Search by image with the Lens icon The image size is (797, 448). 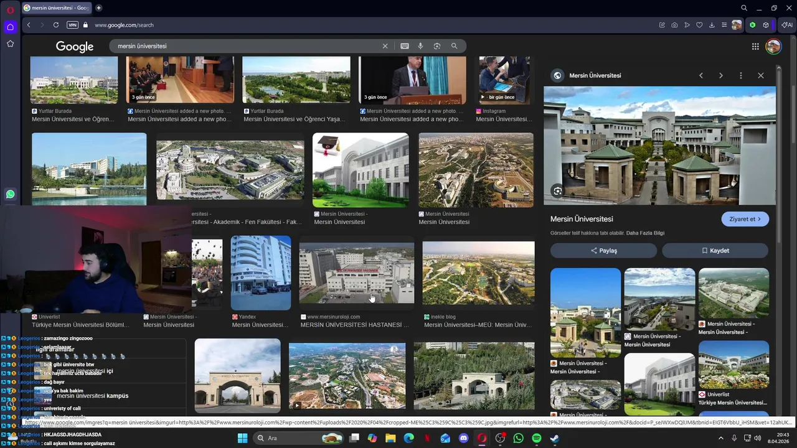coord(437,46)
